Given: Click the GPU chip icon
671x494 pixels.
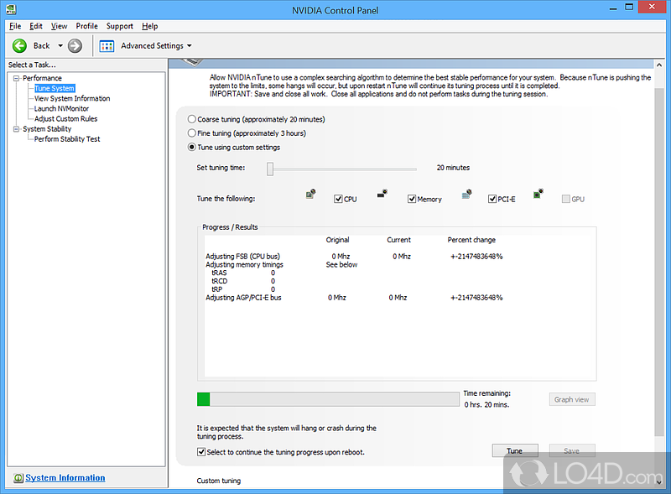Looking at the screenshot, I should (538, 194).
